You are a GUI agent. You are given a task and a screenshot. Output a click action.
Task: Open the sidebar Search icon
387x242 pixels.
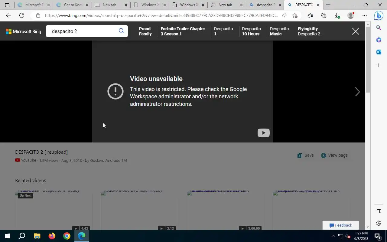[379, 28]
